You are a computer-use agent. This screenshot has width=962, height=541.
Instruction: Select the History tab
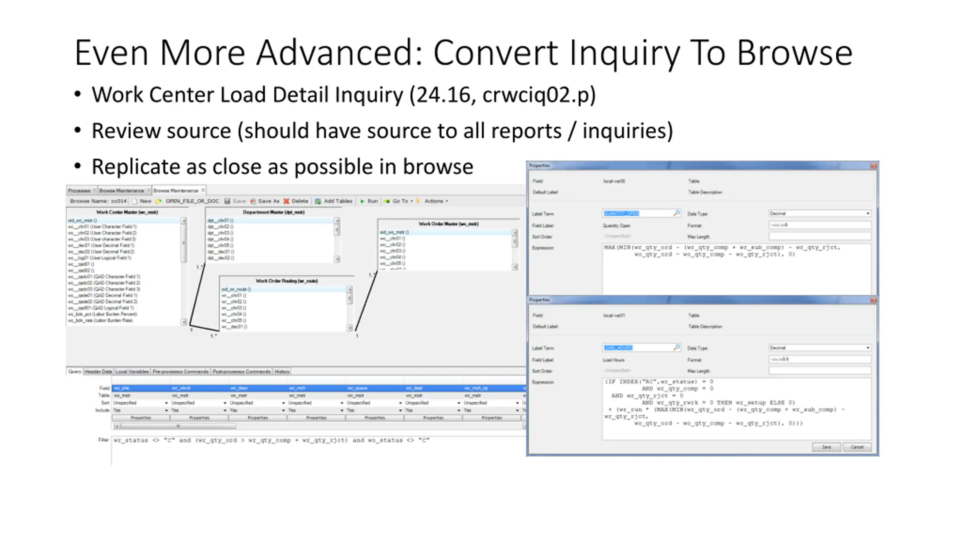tap(282, 372)
